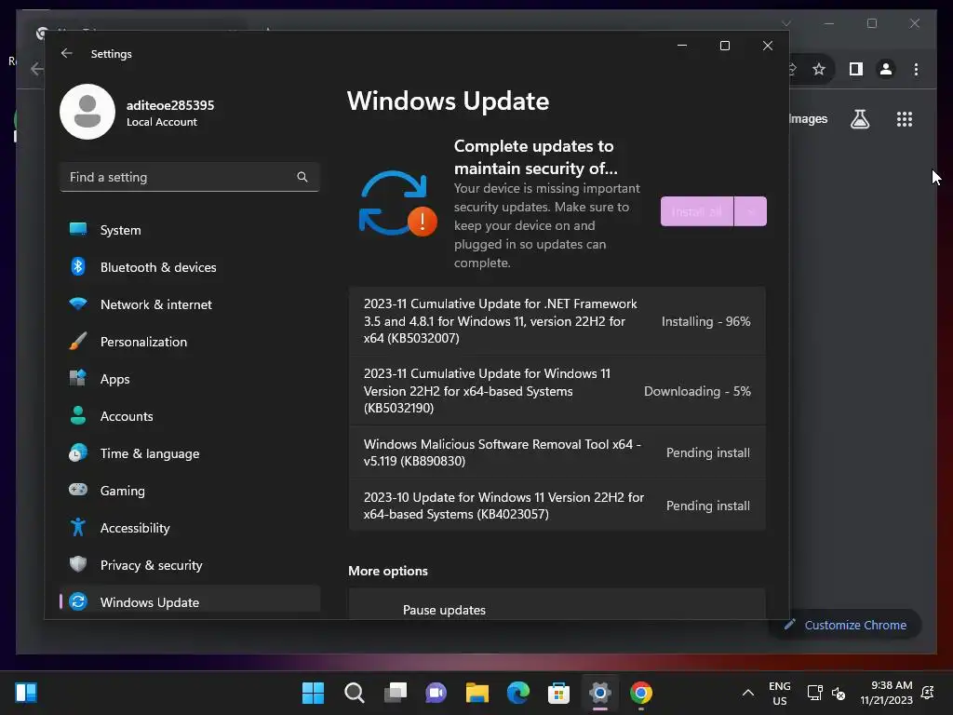Expand the Install all dropdown arrow
Screen dimensions: 953x715
pos(751,211)
